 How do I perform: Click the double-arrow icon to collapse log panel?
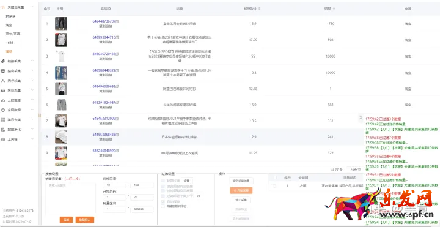point(361,117)
